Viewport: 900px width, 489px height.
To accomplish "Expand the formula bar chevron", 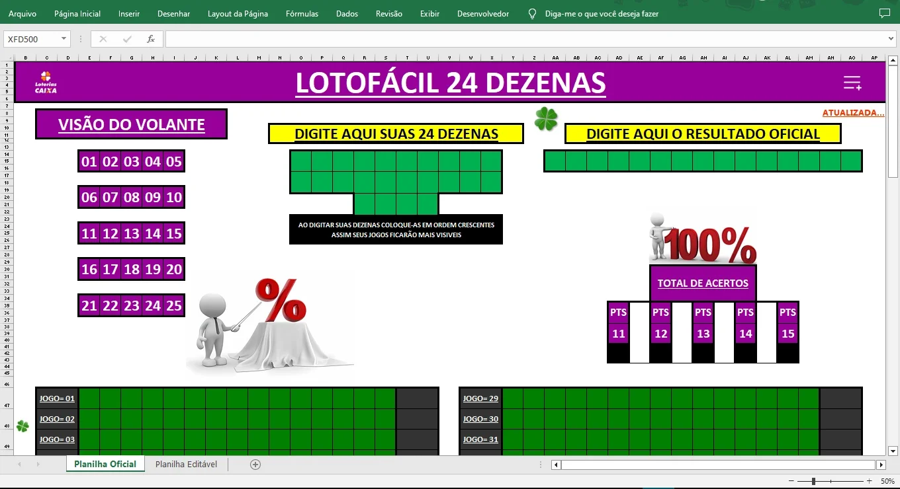I will (891, 39).
